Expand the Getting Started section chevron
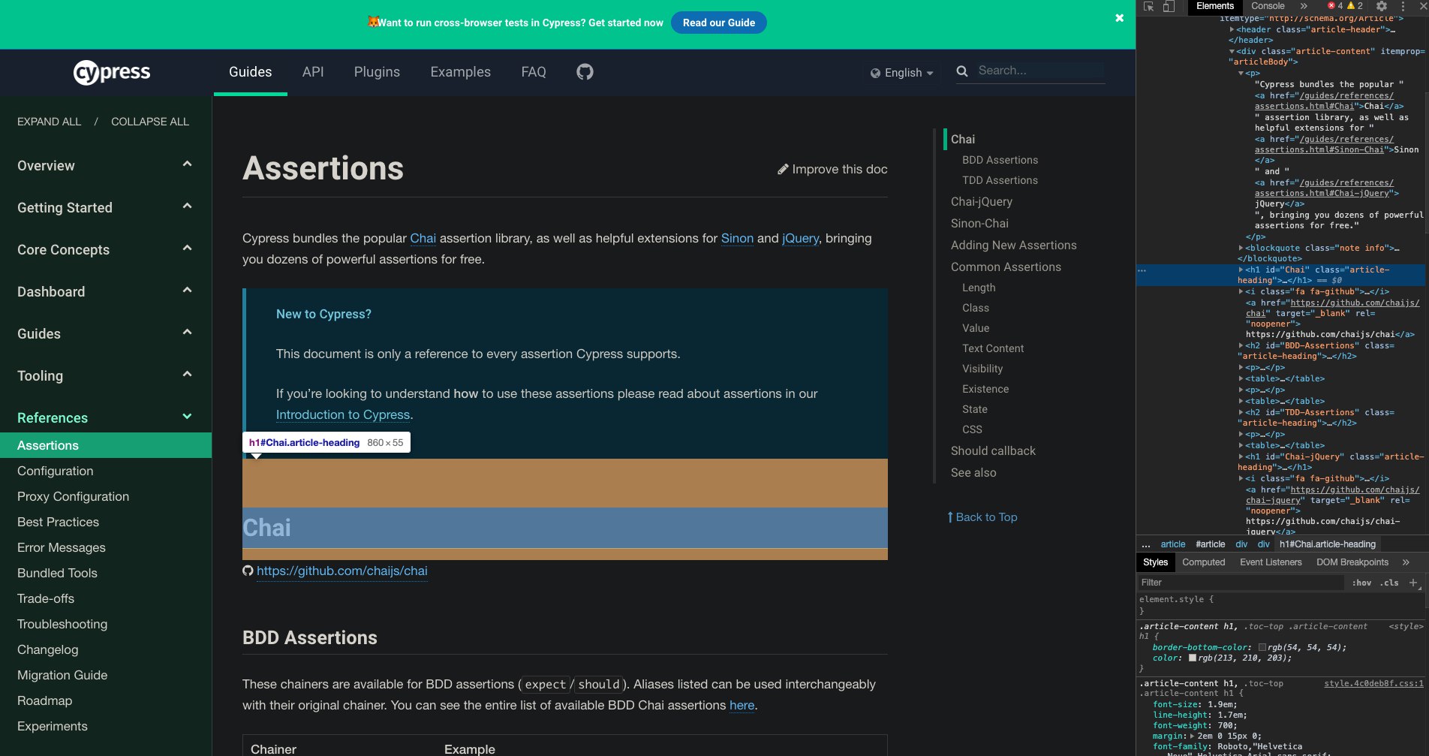The image size is (1429, 756). [187, 206]
